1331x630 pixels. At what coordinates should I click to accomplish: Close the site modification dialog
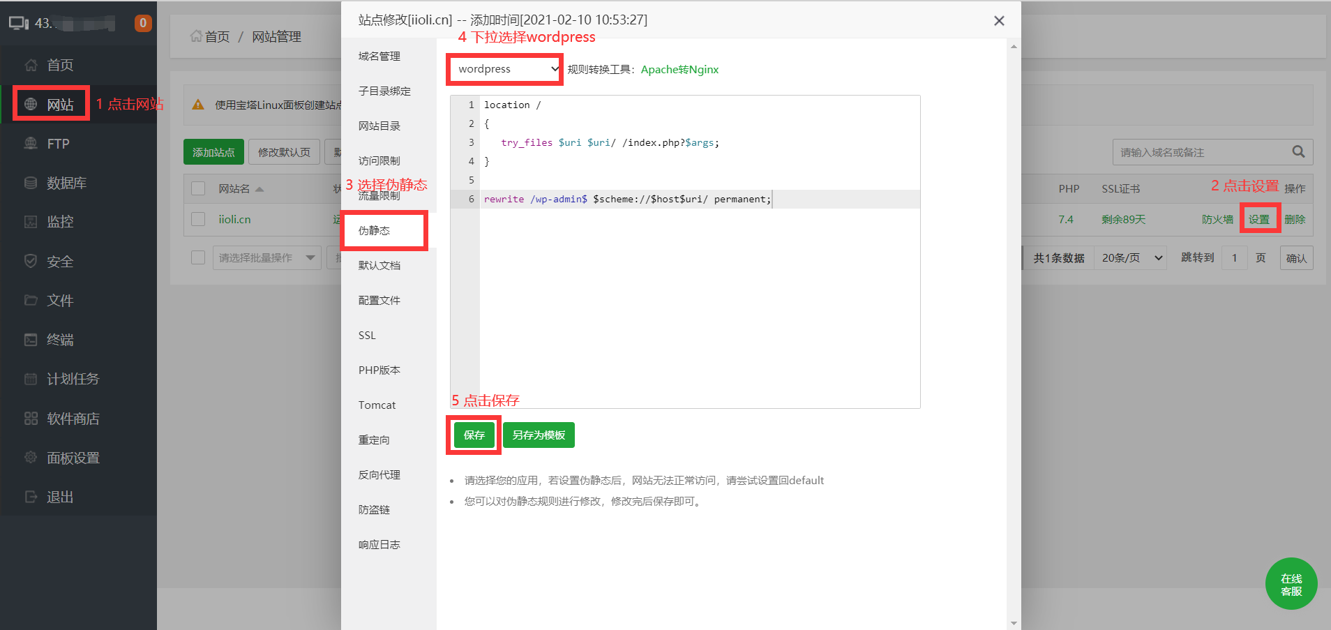click(999, 21)
